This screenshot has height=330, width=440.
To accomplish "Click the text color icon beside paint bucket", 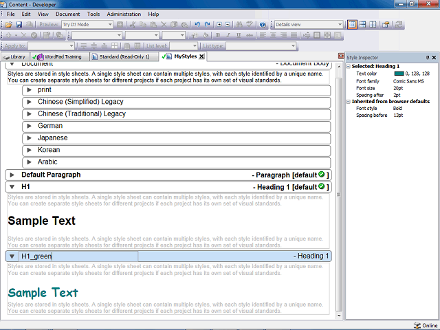I will [x=195, y=35].
